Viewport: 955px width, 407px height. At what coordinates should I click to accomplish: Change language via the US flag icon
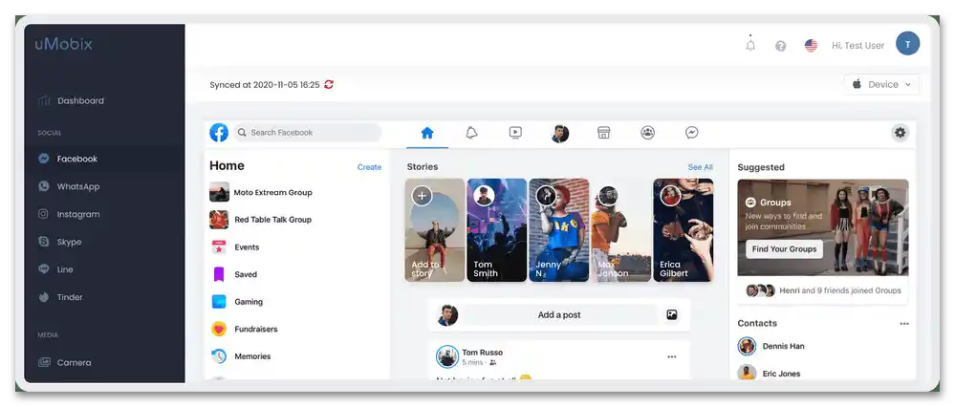(811, 45)
